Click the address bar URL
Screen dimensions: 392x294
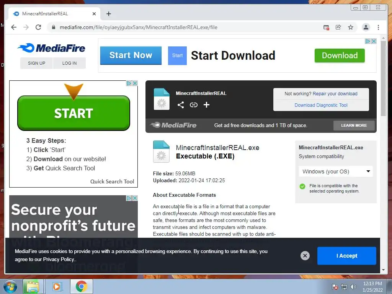(138, 27)
